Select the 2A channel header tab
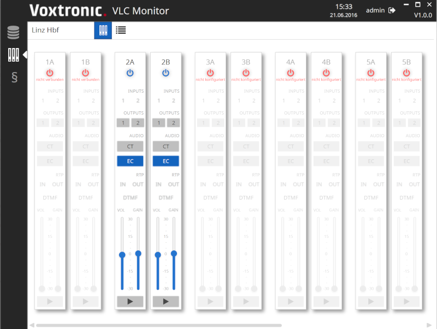437x329 pixels. point(130,62)
